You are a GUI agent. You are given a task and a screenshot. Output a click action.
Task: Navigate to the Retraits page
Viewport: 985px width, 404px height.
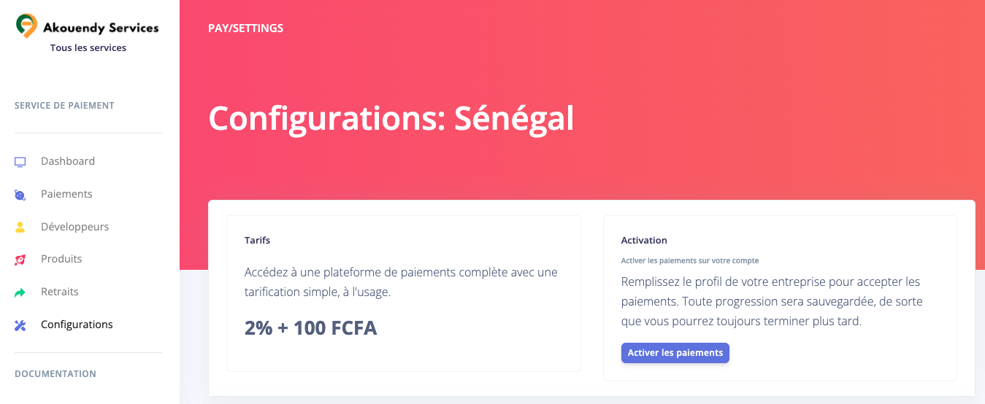pyautogui.click(x=60, y=292)
